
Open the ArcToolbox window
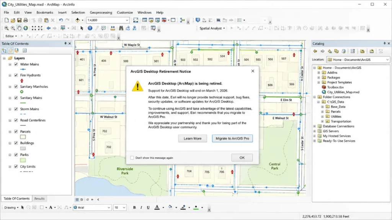pyautogui.click(x=164, y=20)
